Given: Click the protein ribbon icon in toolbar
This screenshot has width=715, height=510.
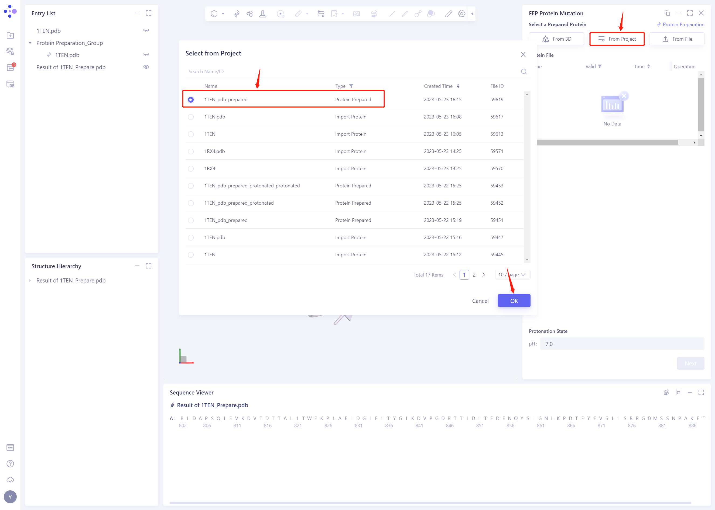Looking at the screenshot, I should pyautogui.click(x=237, y=13).
